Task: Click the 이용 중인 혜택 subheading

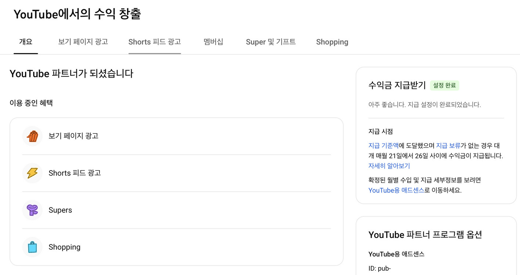Action: point(31,103)
